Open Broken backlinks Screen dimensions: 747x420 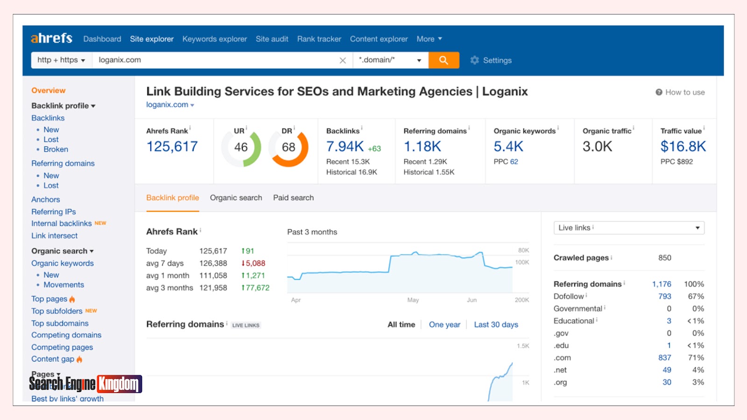pyautogui.click(x=56, y=149)
